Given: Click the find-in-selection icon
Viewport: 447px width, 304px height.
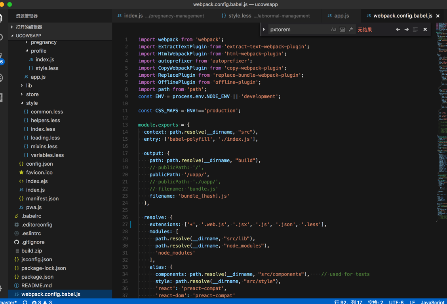Looking at the screenshot, I should pos(415,30).
